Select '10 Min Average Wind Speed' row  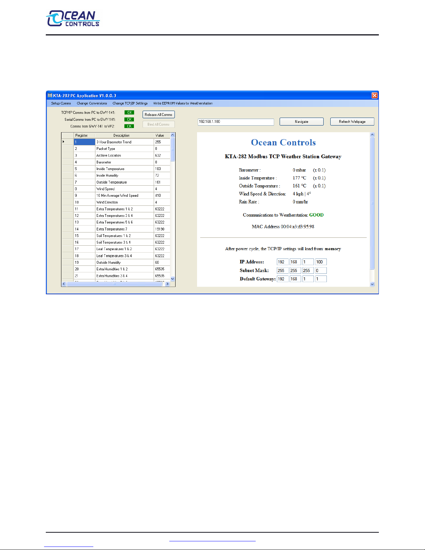116,195
